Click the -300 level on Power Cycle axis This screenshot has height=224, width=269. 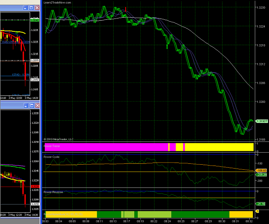click(260, 181)
